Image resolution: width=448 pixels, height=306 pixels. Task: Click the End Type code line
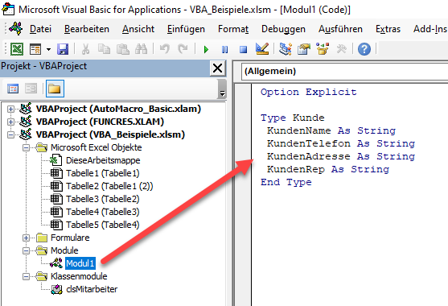tap(286, 182)
